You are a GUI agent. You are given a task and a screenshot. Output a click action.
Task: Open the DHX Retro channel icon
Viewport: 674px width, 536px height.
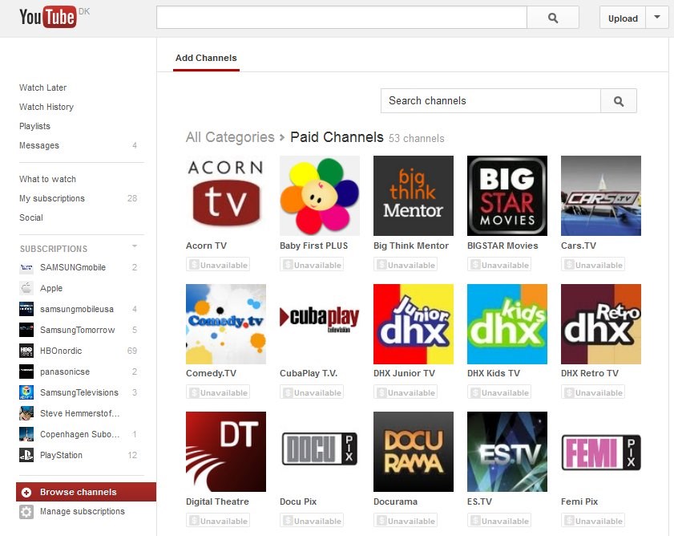coord(600,323)
